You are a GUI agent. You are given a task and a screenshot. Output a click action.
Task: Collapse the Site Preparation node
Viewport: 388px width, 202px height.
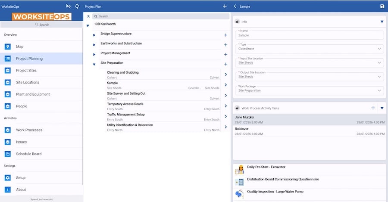pyautogui.click(x=94, y=64)
